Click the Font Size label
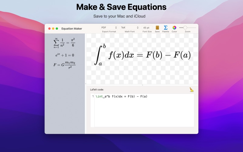The image size is (243, 152). 147,32
